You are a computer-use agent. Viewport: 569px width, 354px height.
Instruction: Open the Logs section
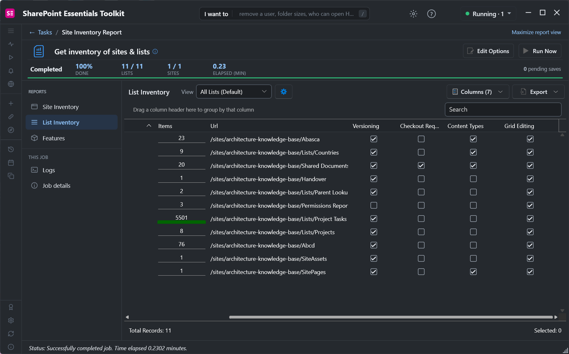click(71, 170)
